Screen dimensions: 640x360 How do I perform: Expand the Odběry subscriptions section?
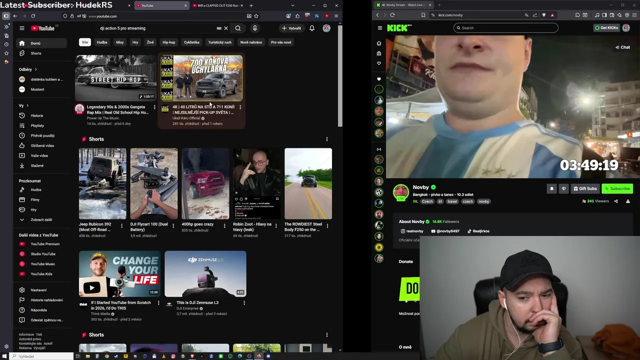(28, 69)
